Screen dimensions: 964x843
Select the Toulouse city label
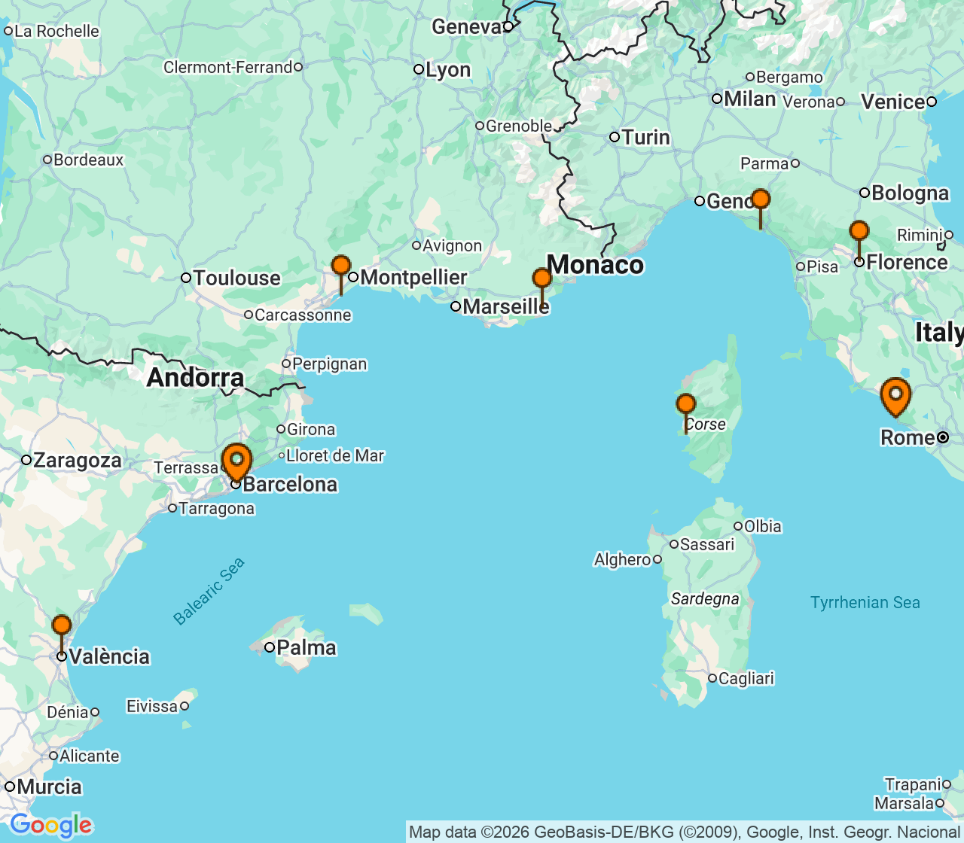237,278
